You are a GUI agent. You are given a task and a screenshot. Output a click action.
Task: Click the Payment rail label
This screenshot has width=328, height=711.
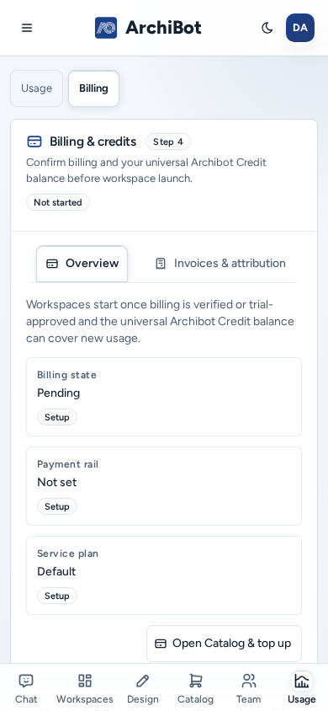68,464
